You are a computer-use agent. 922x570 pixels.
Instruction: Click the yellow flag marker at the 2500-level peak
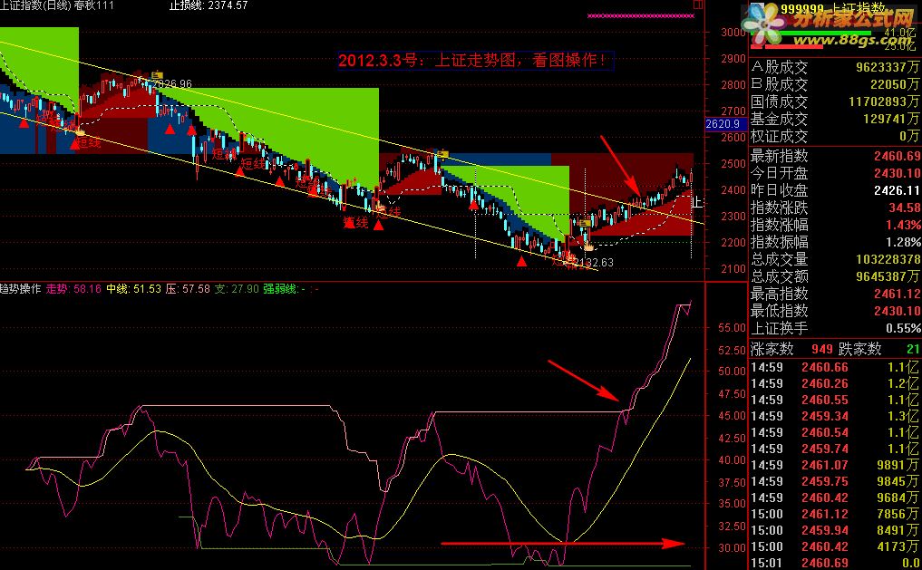(x=442, y=155)
